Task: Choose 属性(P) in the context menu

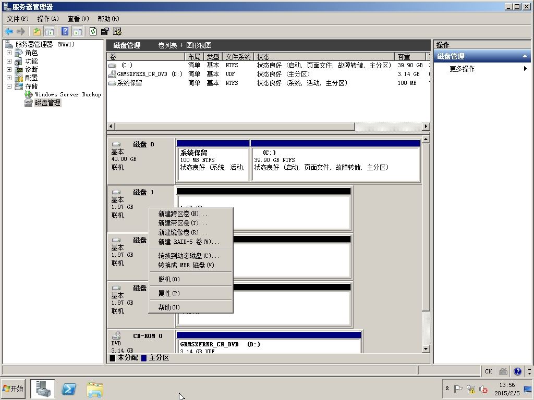Action: tap(191, 293)
